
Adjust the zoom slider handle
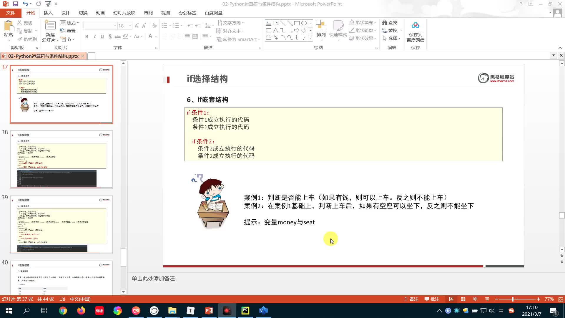[x=513, y=299]
